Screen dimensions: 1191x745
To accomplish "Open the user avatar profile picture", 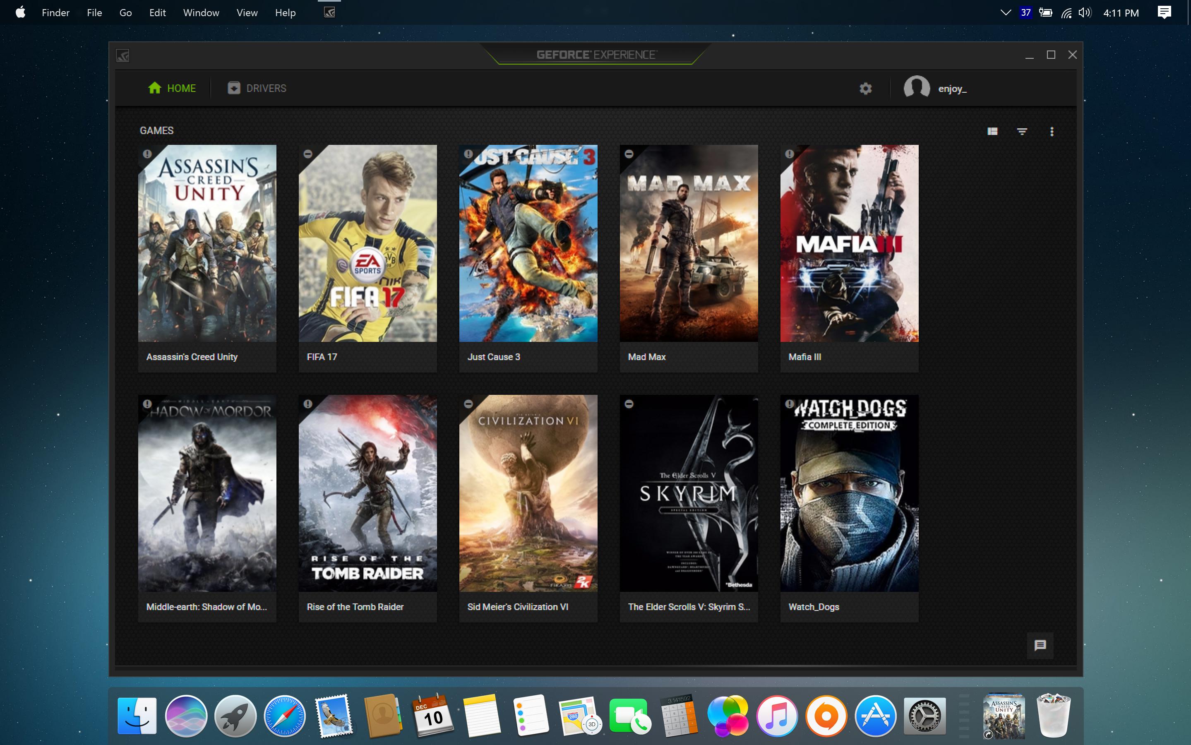I will 917,88.
